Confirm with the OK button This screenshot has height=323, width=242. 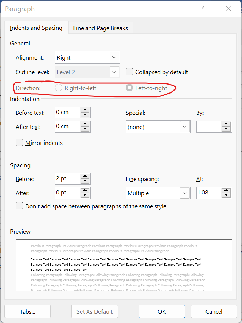click(161, 311)
